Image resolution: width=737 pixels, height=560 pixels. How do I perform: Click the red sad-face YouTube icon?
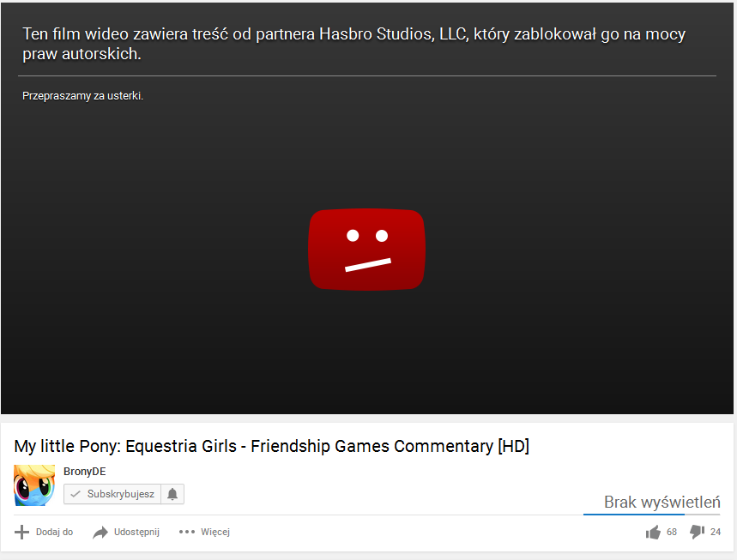[x=366, y=250]
